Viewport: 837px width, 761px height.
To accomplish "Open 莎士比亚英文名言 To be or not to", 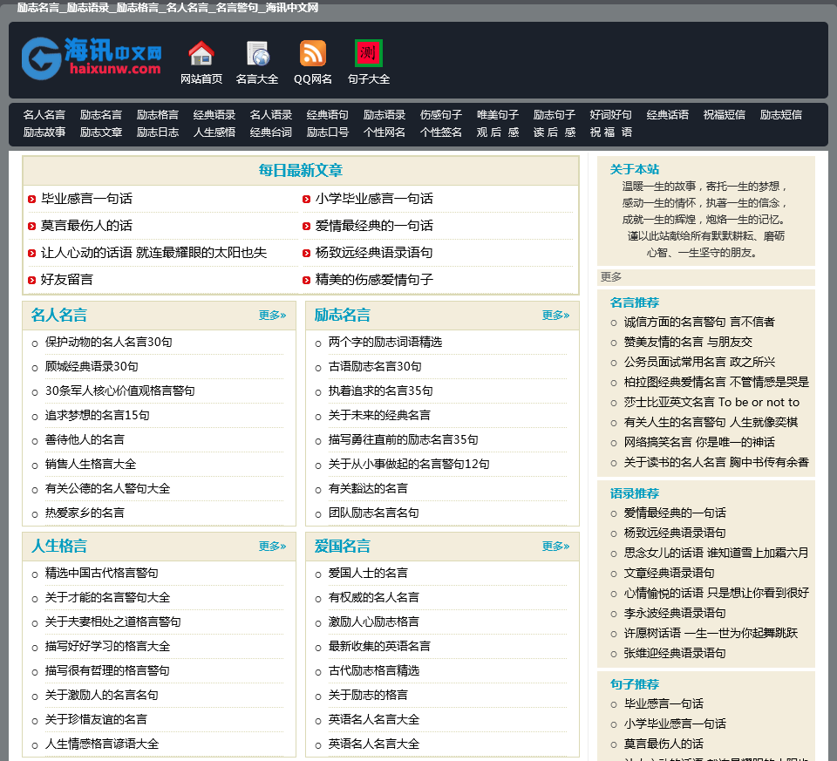I will 712,403.
